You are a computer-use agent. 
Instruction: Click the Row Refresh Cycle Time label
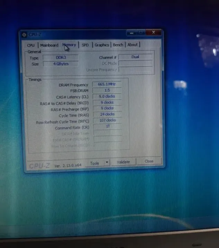(x=62, y=122)
